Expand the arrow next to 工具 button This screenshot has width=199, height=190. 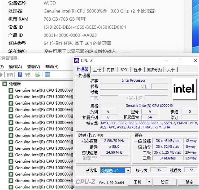point(149,182)
